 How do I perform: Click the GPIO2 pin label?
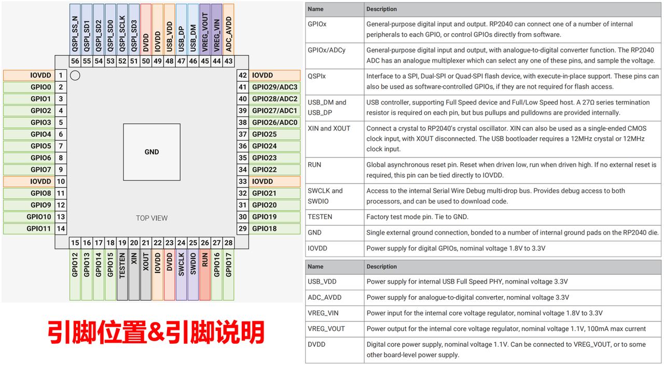tap(29, 111)
